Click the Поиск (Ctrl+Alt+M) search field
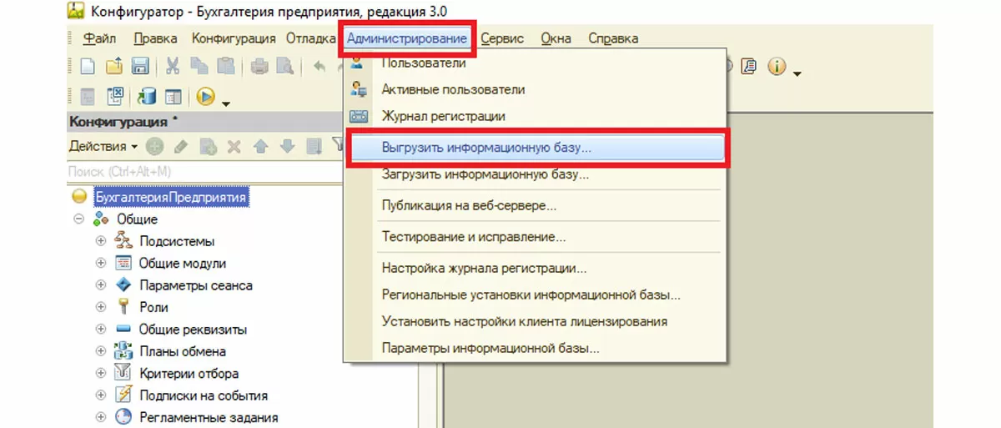Image resolution: width=1001 pixels, height=428 pixels. pyautogui.click(x=204, y=171)
